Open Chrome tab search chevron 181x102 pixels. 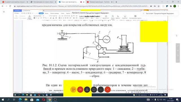click(162, 2)
